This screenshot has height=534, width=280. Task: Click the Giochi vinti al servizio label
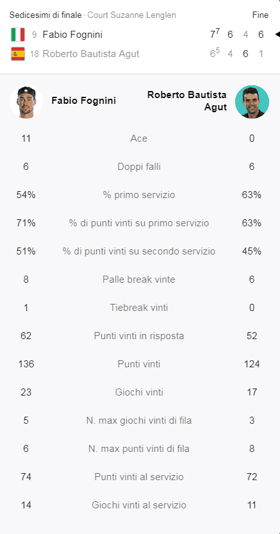click(x=139, y=505)
